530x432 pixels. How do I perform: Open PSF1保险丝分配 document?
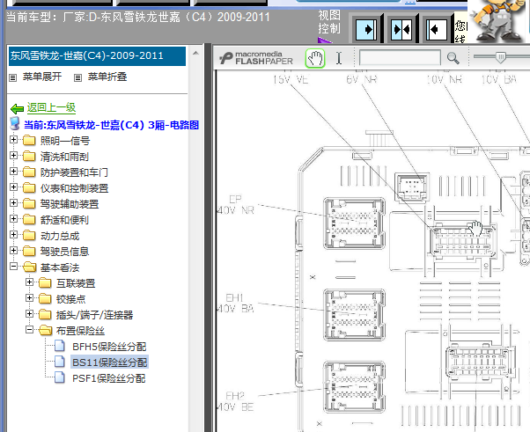109,378
